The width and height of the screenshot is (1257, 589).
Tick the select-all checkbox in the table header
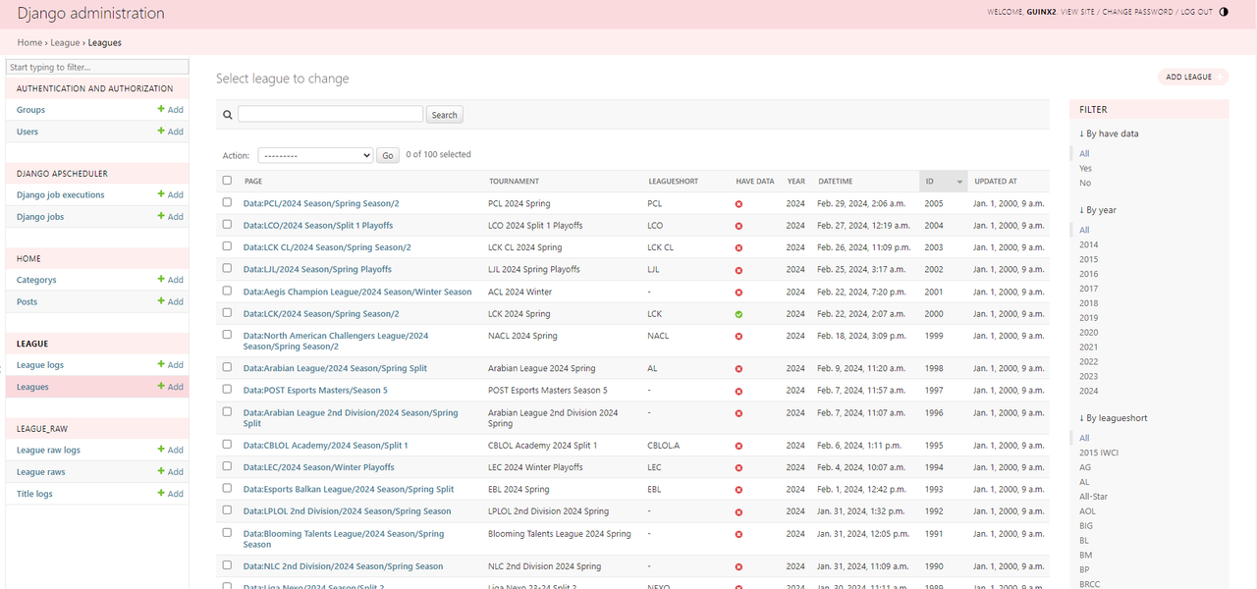pyautogui.click(x=228, y=181)
